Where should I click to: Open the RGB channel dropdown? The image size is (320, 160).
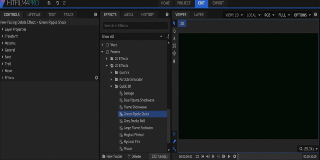(269, 15)
